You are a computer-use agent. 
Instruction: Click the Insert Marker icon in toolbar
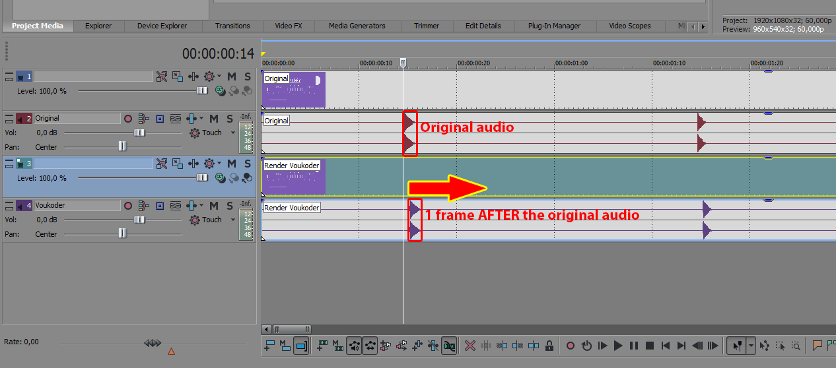point(818,345)
